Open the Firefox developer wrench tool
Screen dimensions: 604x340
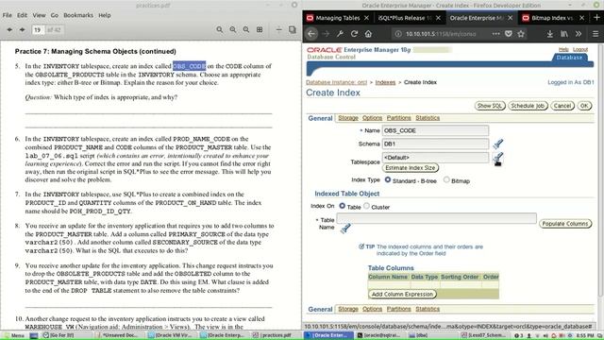point(340,34)
